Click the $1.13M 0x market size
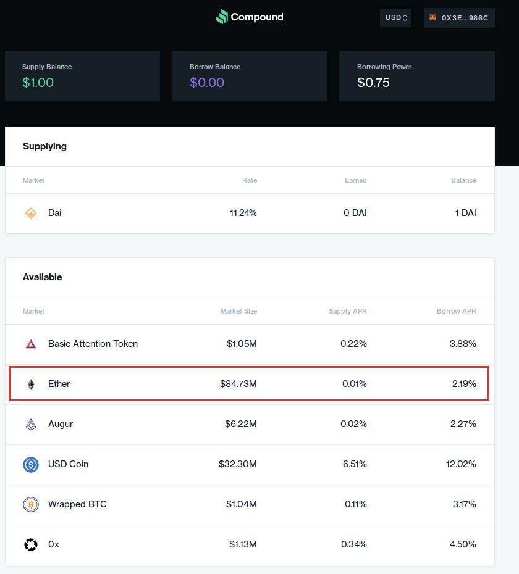Viewport: 519px width, 574px height. pos(243,544)
